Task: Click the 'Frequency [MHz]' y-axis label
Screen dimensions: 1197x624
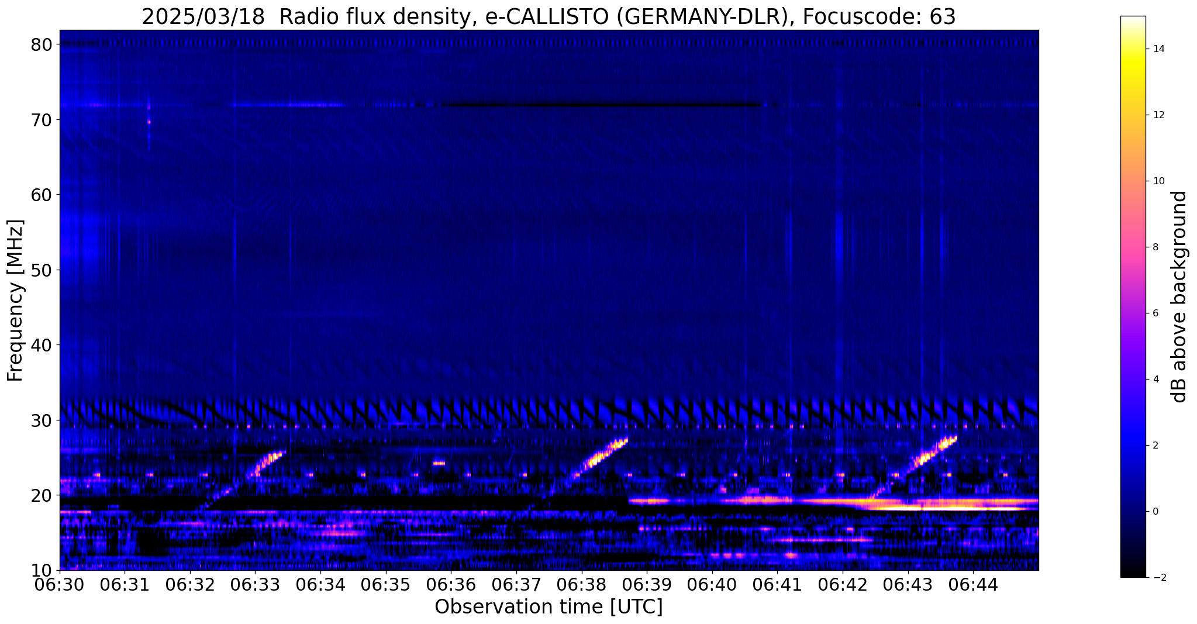Action: [x=16, y=301]
